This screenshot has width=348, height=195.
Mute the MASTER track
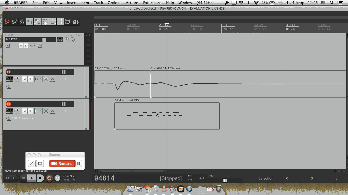tap(21, 46)
